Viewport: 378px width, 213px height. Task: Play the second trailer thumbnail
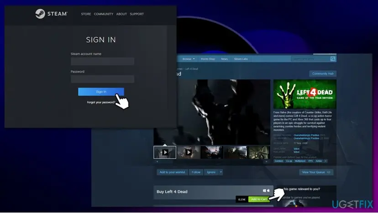coord(188,152)
